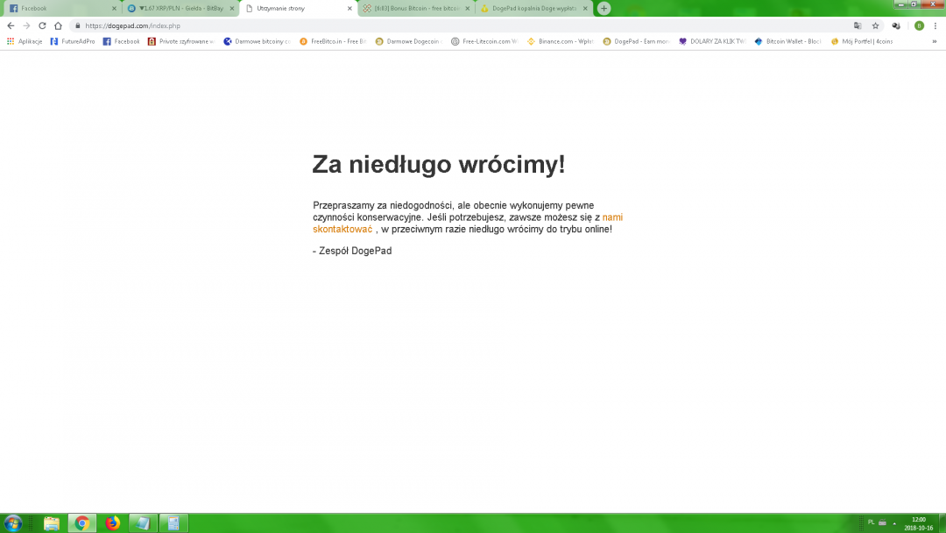Bookmark this page with the star icon
The width and height of the screenshot is (946, 533).
pyautogui.click(x=875, y=25)
